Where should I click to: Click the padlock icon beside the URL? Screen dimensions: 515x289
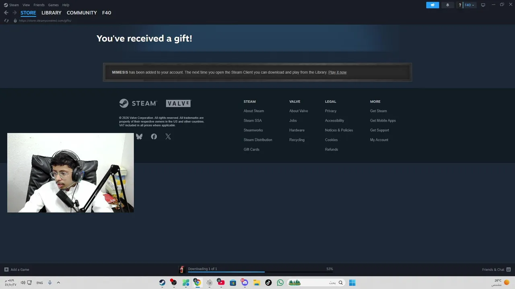(15, 20)
